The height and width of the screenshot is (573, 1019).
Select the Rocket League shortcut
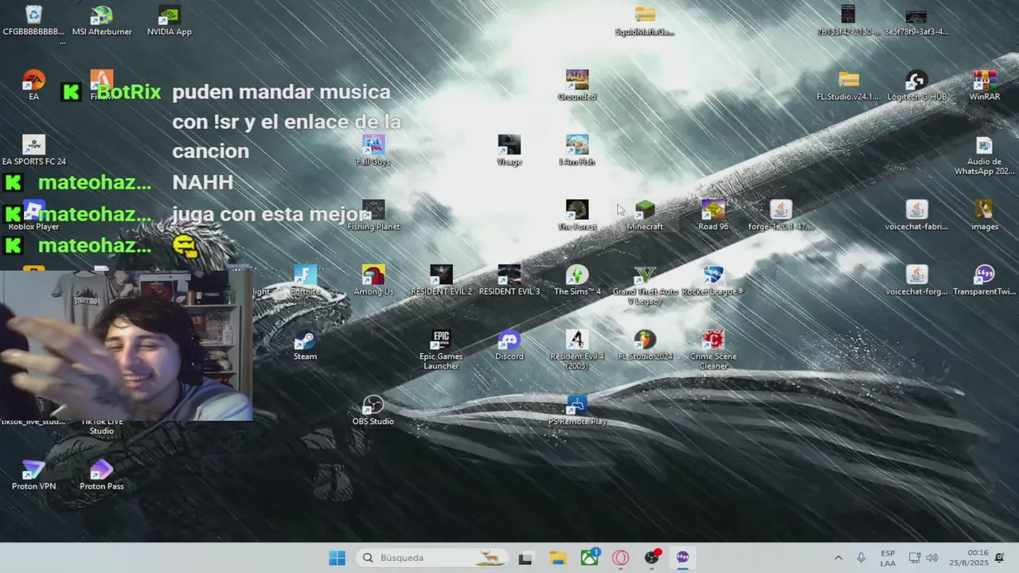tap(713, 280)
